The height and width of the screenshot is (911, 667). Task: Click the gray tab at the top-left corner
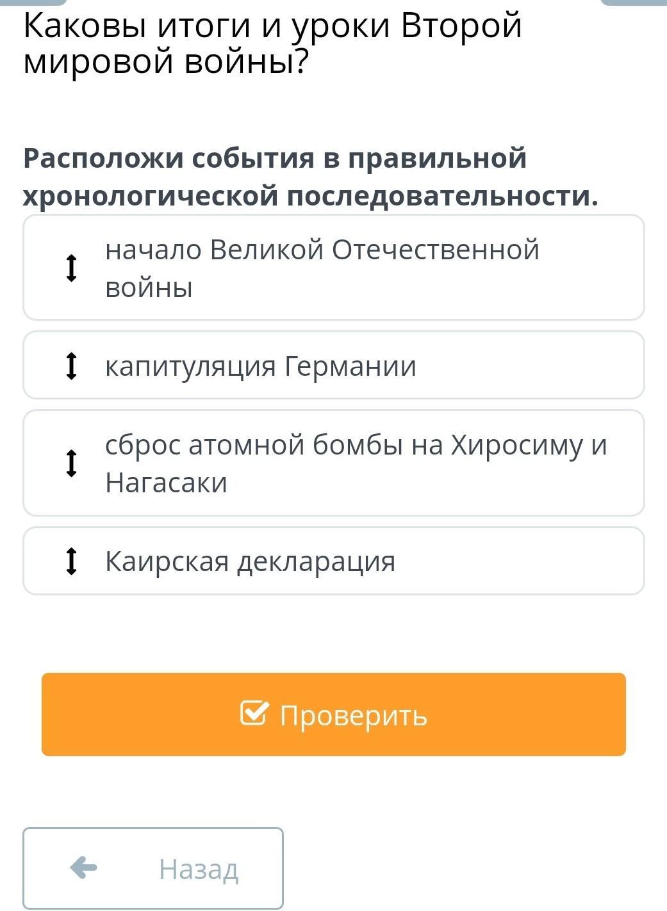(32, 3)
